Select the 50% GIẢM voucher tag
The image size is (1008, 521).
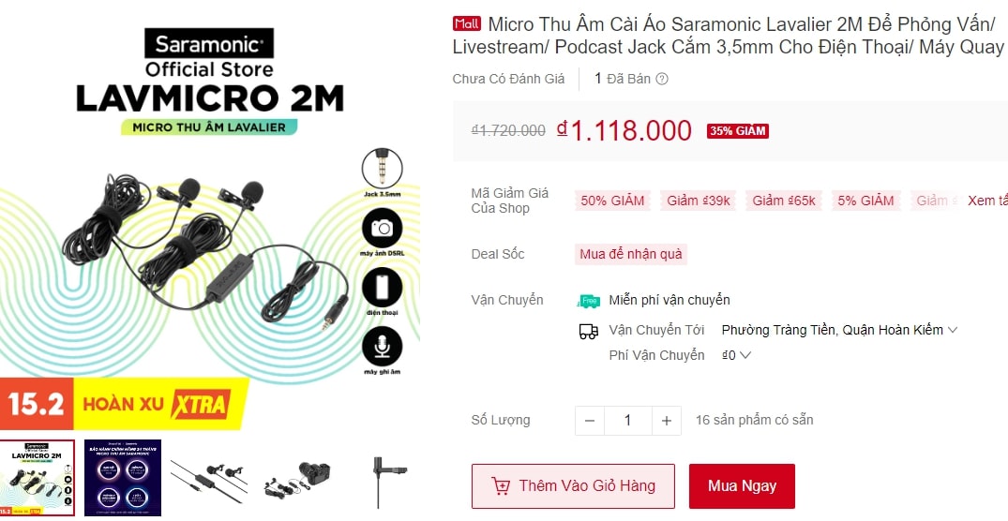click(x=612, y=201)
